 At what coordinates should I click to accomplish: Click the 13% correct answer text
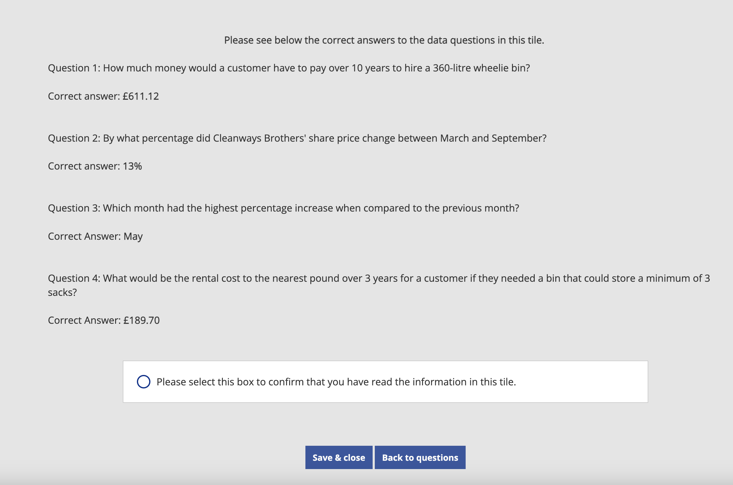pyautogui.click(x=95, y=166)
